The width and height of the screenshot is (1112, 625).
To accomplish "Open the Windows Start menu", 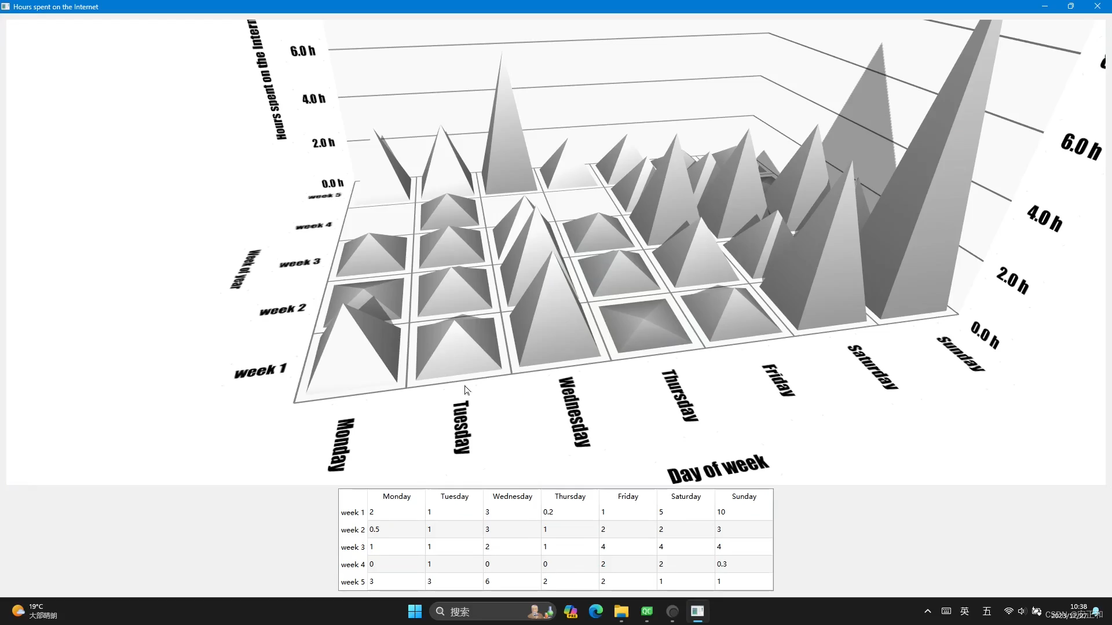I will [x=415, y=612].
